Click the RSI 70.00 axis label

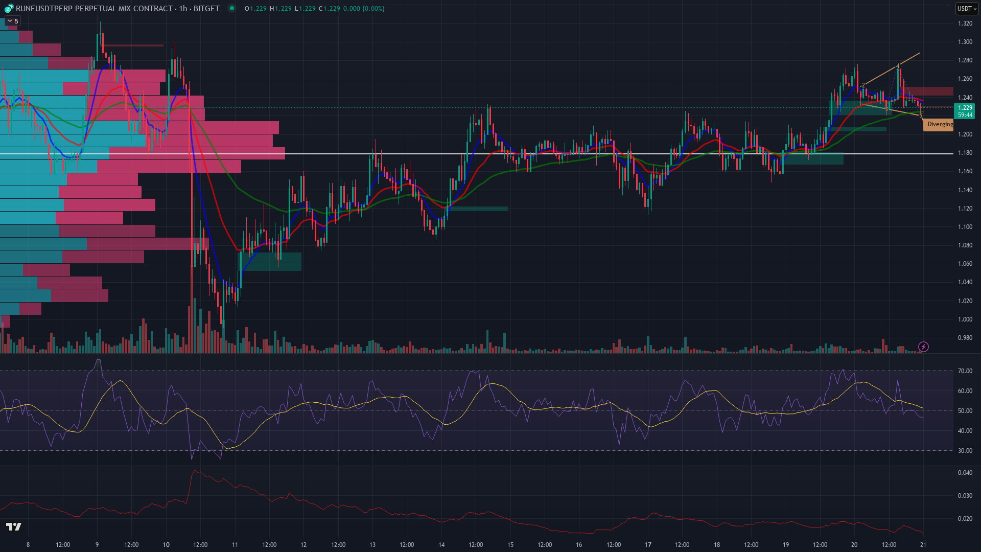pos(965,371)
